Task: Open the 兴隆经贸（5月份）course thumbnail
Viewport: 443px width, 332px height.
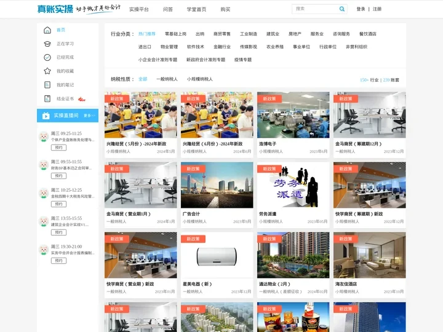Action: point(141,115)
